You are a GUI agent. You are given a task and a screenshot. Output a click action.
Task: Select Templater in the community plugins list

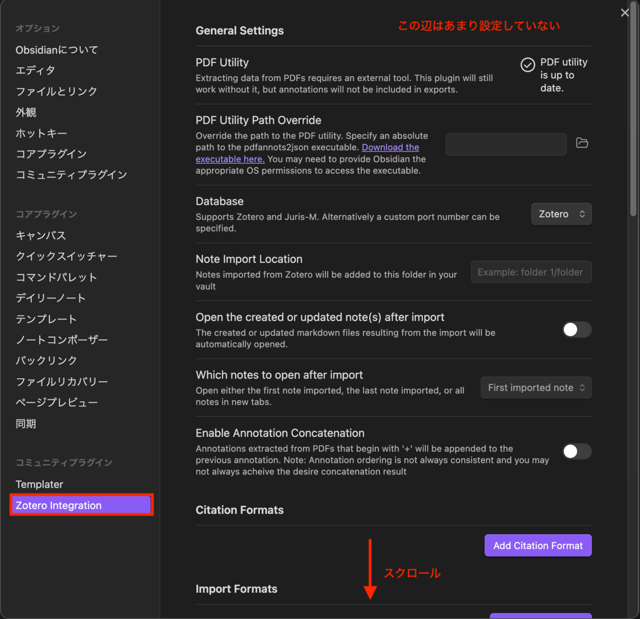39,484
